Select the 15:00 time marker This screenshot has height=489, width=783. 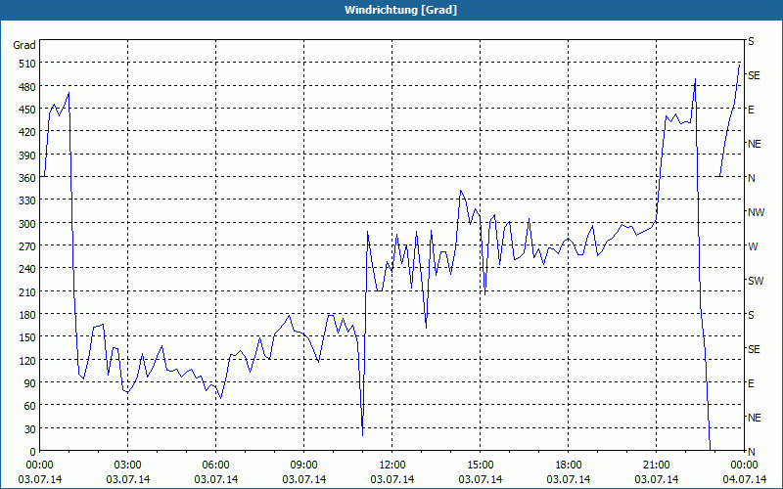pyautogui.click(x=481, y=466)
